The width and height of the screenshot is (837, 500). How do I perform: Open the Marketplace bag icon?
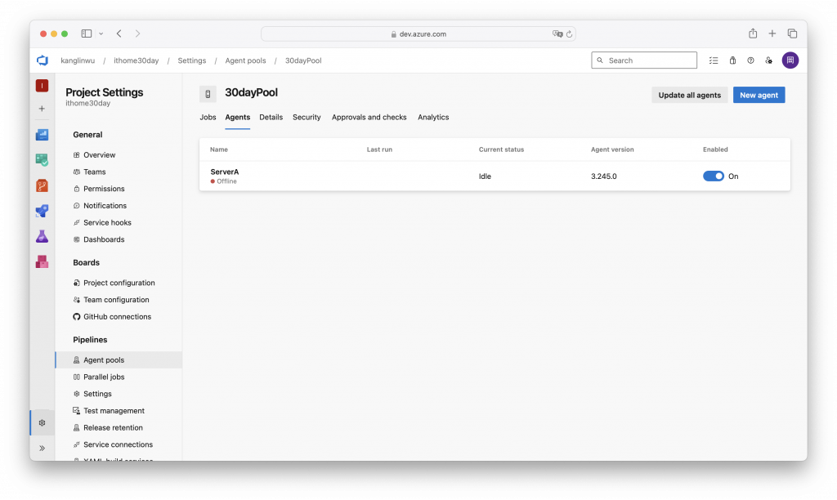coord(733,60)
